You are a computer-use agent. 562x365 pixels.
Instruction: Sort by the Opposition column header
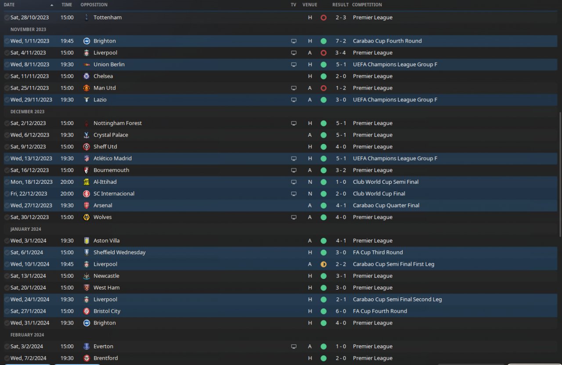[94, 5]
